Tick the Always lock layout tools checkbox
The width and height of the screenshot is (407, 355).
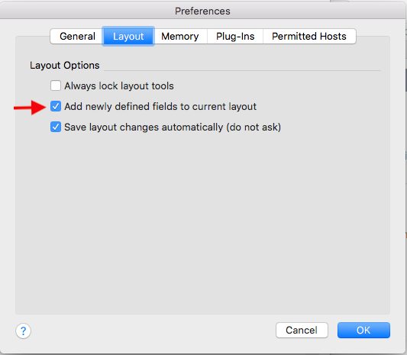click(56, 86)
